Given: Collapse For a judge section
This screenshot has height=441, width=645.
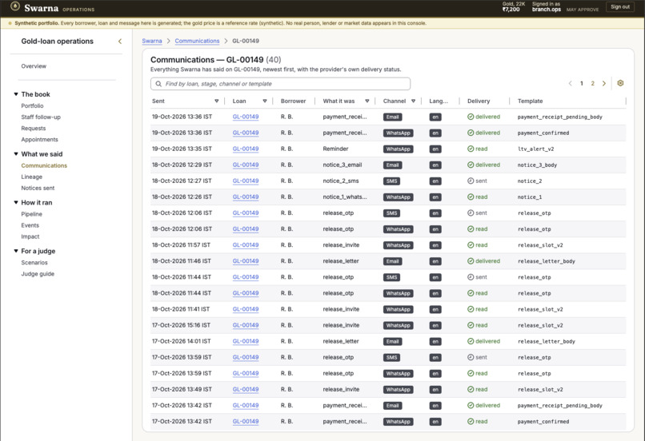Looking at the screenshot, I should pyautogui.click(x=16, y=251).
